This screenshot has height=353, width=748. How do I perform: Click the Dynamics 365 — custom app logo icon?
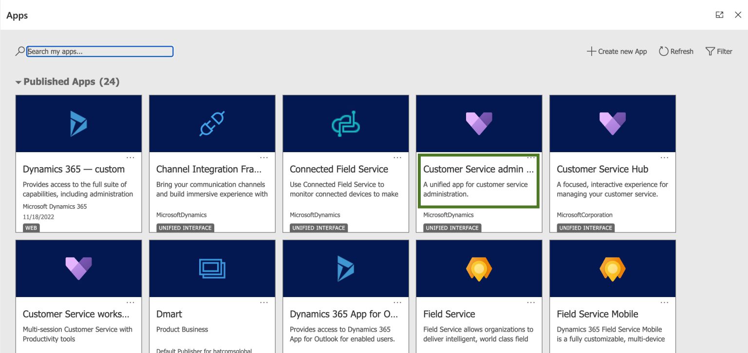(x=78, y=123)
